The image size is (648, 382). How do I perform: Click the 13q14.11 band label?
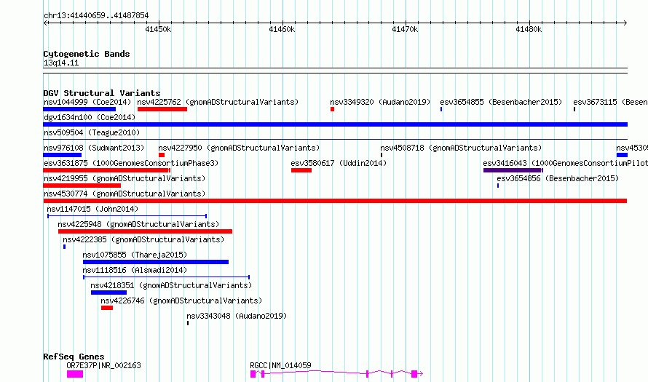[x=61, y=63]
